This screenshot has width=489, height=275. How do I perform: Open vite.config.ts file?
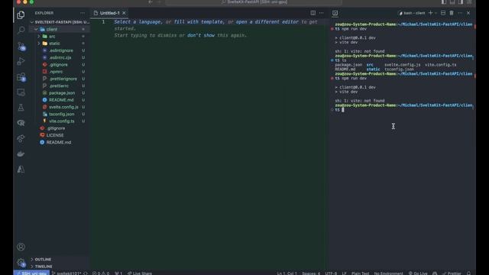pyautogui.click(x=61, y=121)
